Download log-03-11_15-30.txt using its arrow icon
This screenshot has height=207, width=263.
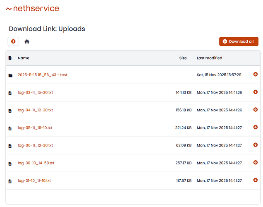coord(255,92)
